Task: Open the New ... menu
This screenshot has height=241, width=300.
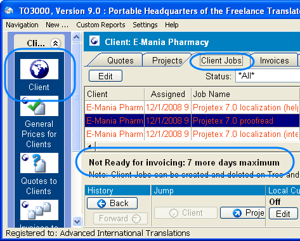Action: click(x=57, y=25)
